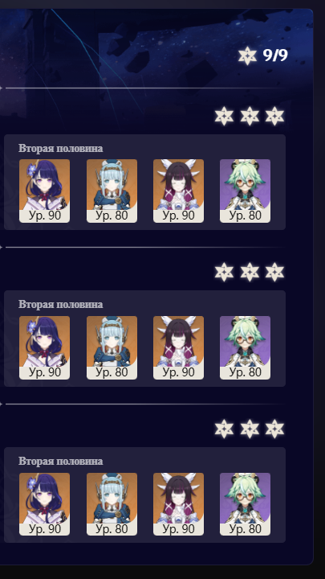Click the first star above bottom team
Viewport: 325px width, 579px height.
(x=224, y=429)
